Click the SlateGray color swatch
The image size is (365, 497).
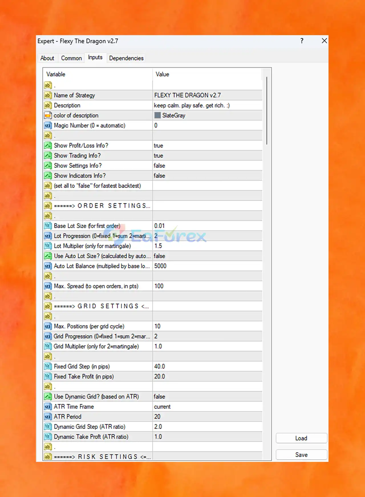click(157, 115)
